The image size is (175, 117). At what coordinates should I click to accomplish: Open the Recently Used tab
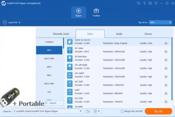coord(61,34)
